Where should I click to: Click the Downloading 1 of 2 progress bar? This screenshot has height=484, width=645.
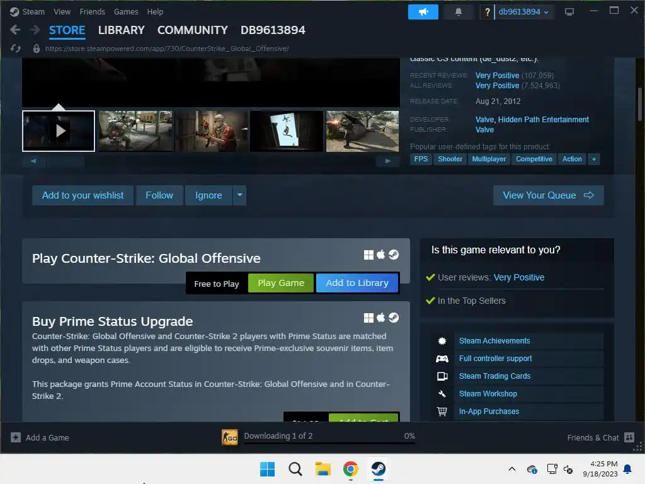[329, 443]
